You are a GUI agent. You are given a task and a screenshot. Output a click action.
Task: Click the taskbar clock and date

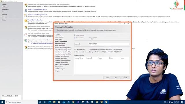pyautogui.click(x=177, y=102)
